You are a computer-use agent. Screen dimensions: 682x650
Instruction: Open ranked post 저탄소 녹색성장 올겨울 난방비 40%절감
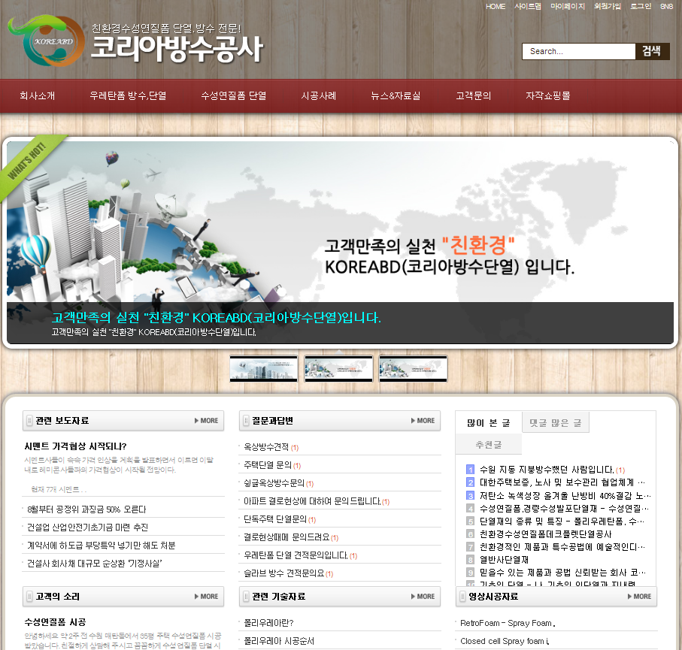pos(565,496)
